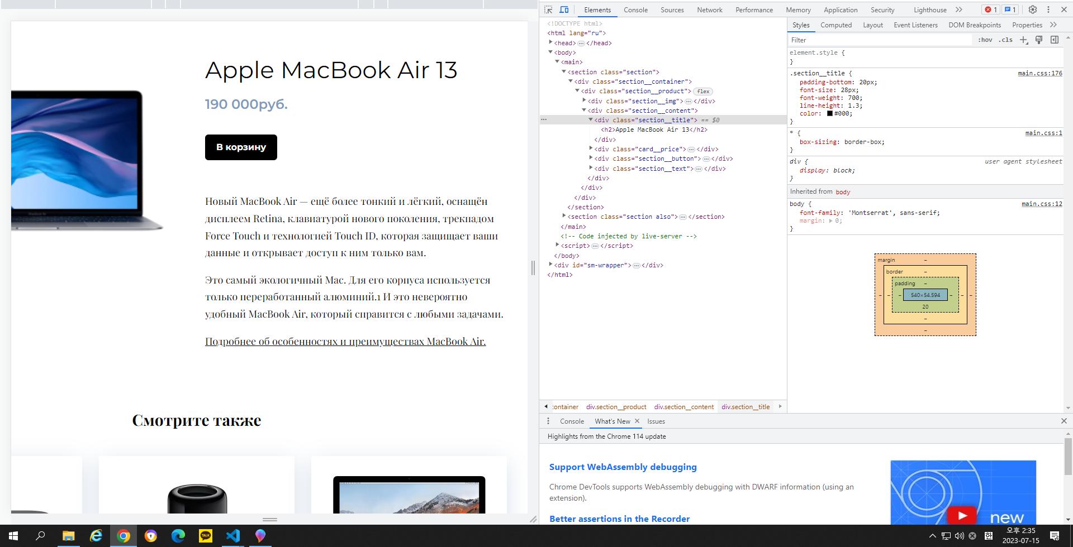This screenshot has width=1073, height=547.
Task: Click the new style rule plus icon
Action: [x=1024, y=40]
